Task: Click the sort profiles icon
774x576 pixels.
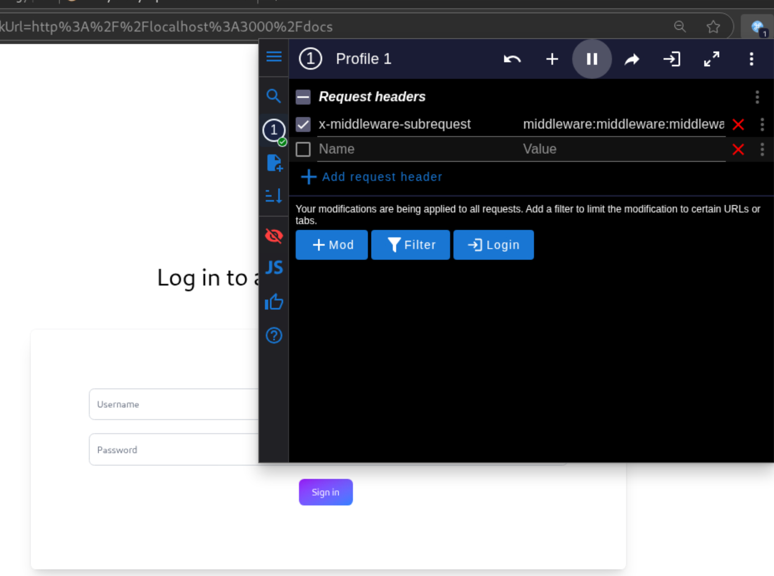Action: click(x=274, y=196)
